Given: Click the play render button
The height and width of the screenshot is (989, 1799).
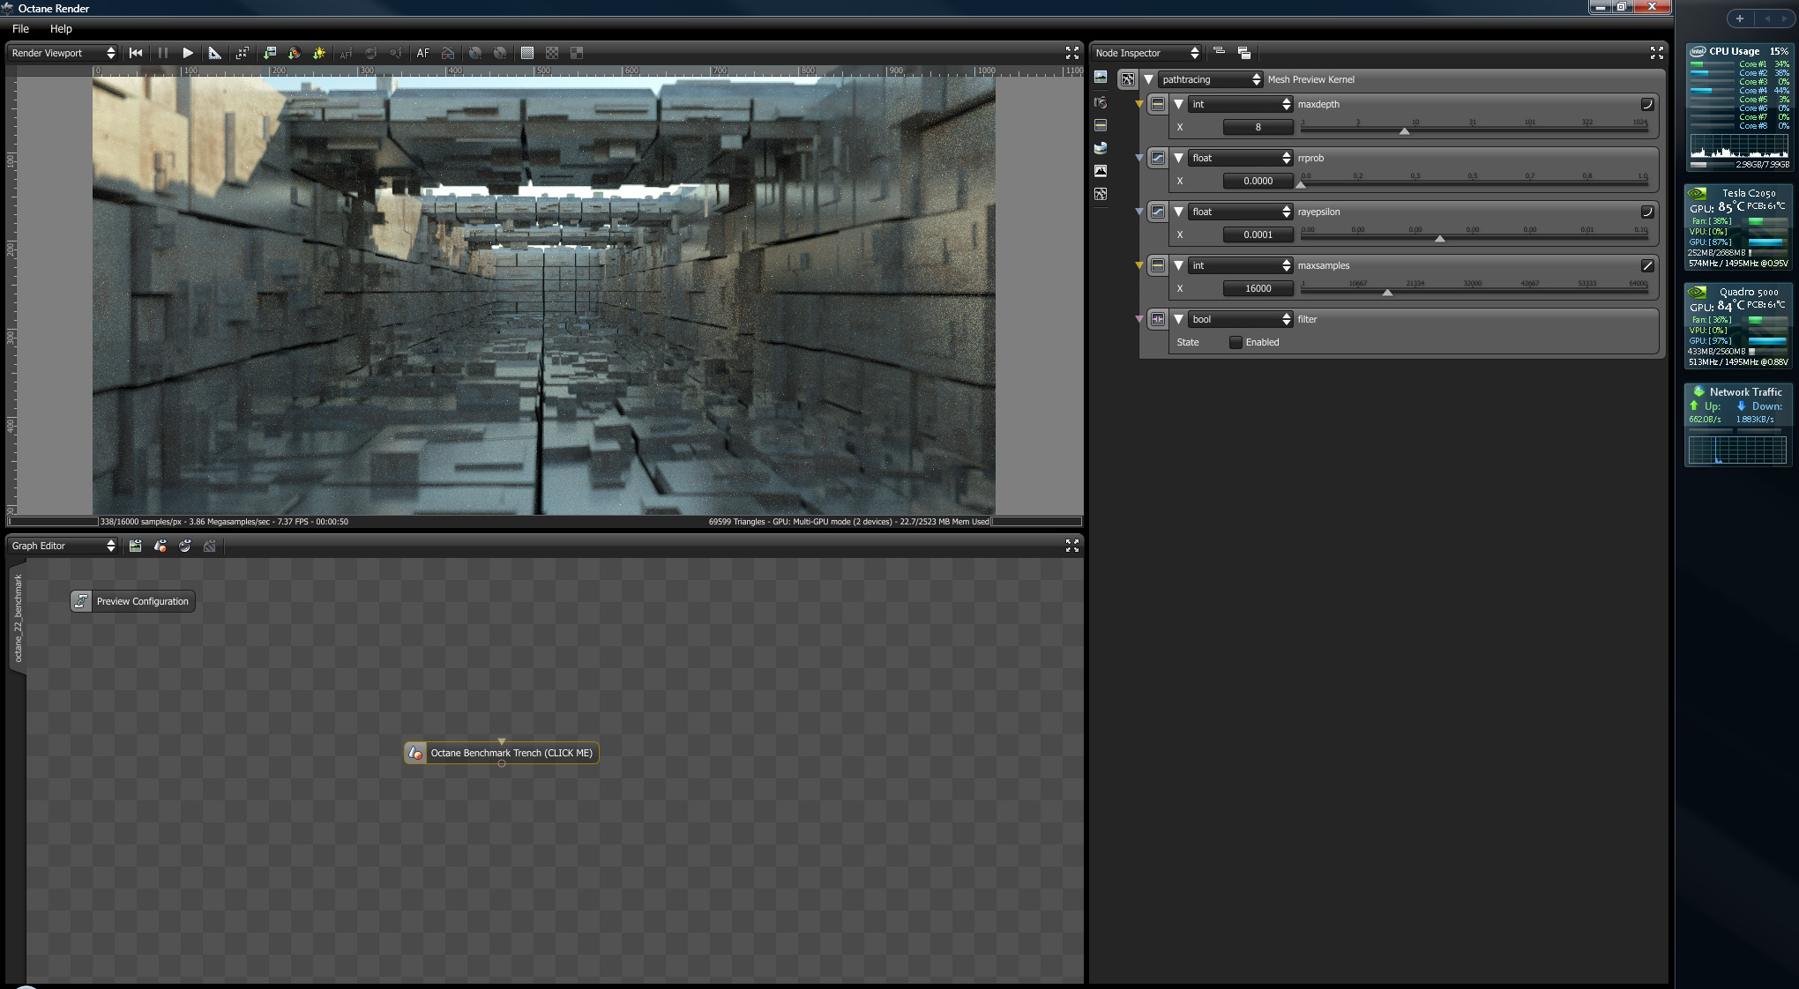Looking at the screenshot, I should pos(188,53).
